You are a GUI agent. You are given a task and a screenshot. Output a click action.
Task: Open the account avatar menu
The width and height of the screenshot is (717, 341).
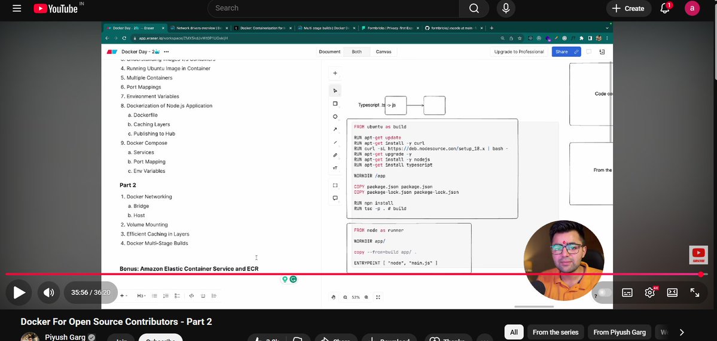pos(692,8)
